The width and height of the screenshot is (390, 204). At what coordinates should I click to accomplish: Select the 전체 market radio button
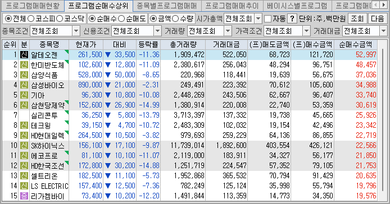[x=8, y=18]
